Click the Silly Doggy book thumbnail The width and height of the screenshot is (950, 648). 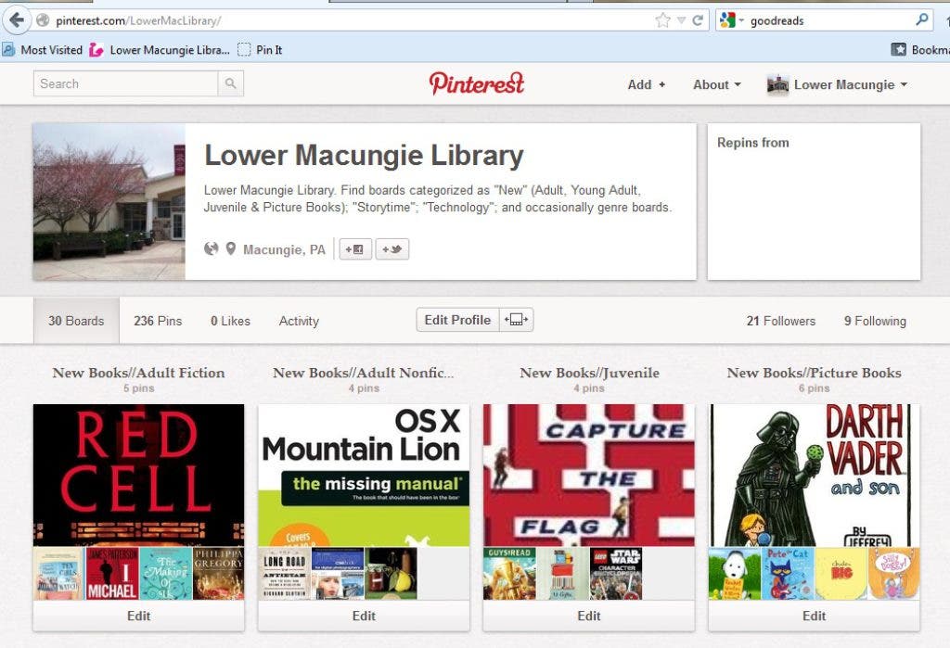coord(893,574)
